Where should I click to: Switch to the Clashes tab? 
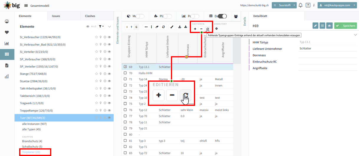click(90, 16)
